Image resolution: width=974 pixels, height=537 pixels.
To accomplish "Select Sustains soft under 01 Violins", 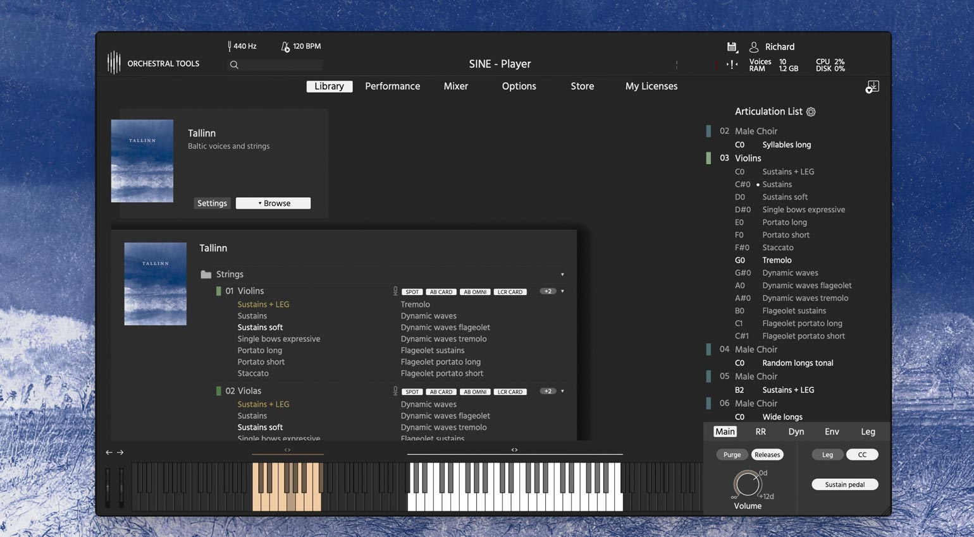I will click(260, 327).
